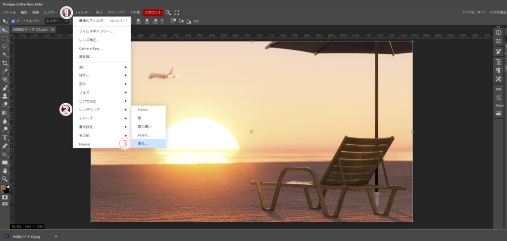Open the Paragraph panel icon

click(x=498, y=70)
